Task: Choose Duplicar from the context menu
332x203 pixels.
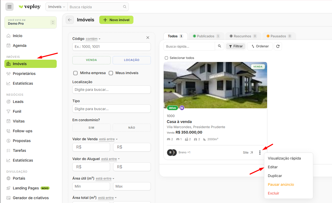Action: [289, 176]
